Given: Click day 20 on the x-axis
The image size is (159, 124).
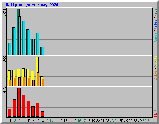Looking at the screenshot, I should click(98, 121).
